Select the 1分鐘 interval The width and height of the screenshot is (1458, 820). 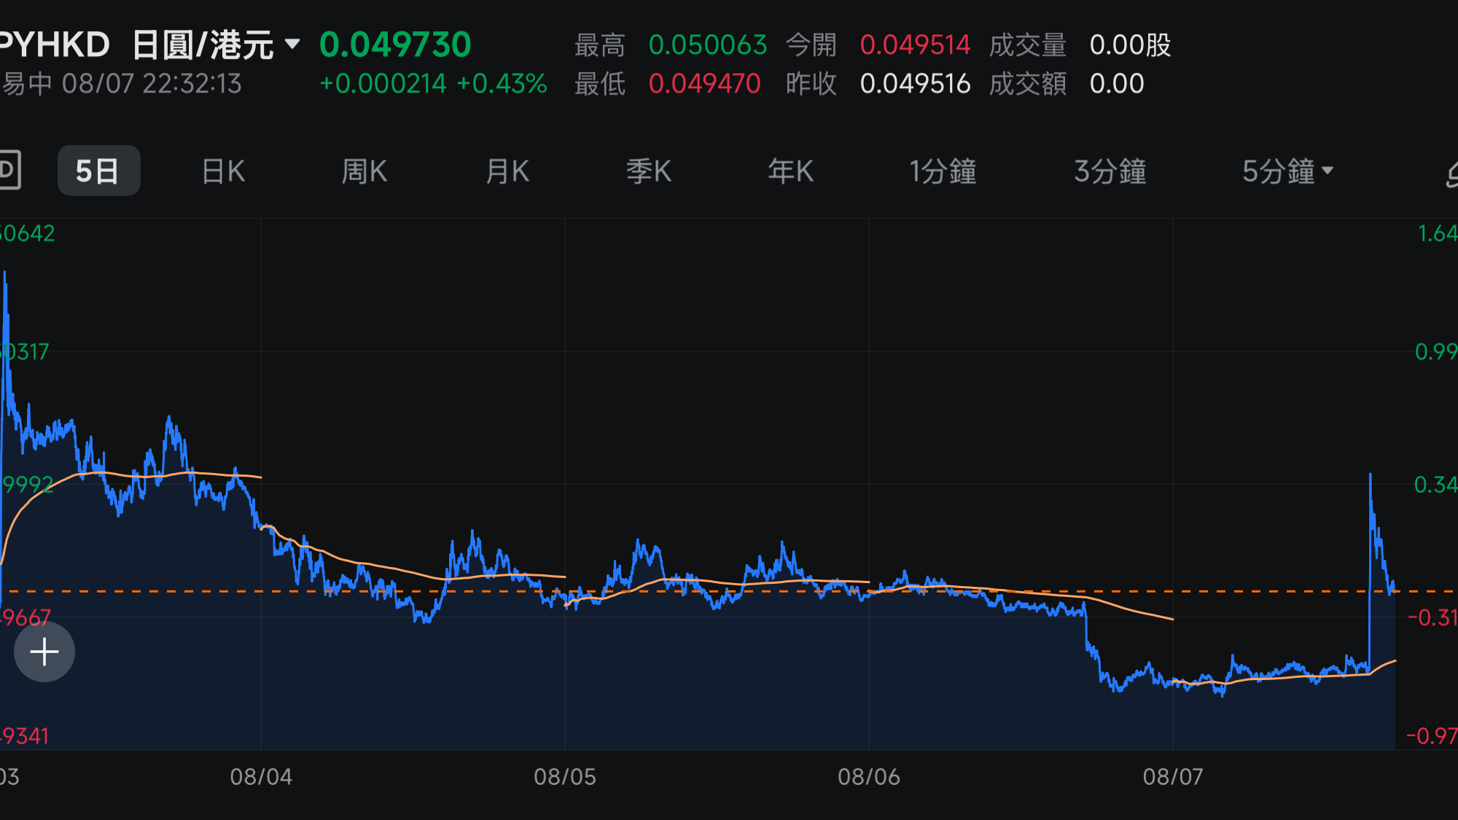click(x=942, y=171)
